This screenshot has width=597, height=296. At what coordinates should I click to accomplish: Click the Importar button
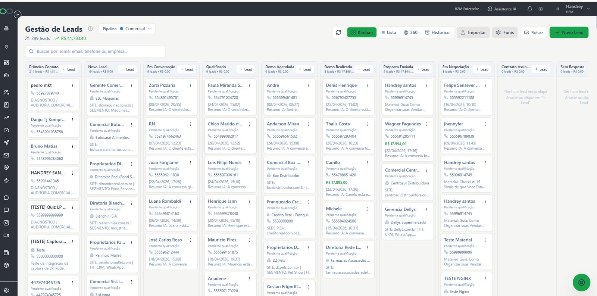point(473,32)
